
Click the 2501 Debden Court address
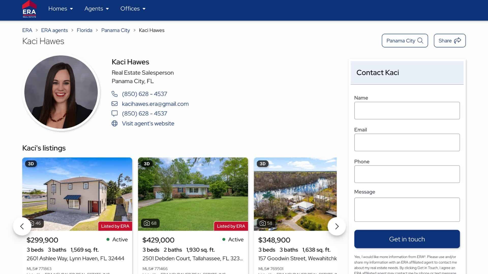click(193, 259)
